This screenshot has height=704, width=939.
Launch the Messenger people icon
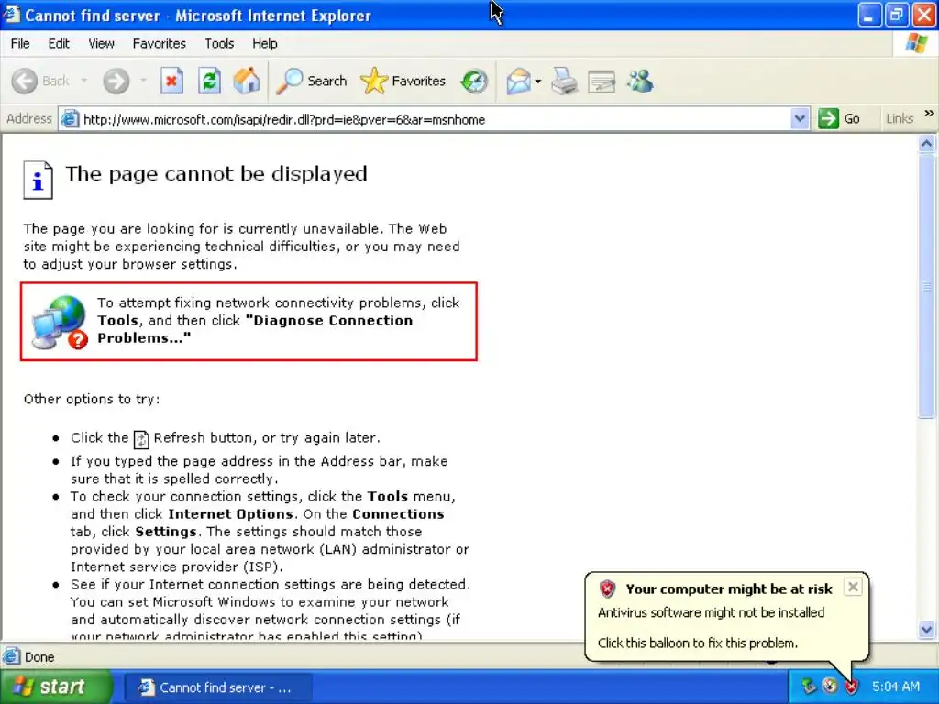pos(640,81)
